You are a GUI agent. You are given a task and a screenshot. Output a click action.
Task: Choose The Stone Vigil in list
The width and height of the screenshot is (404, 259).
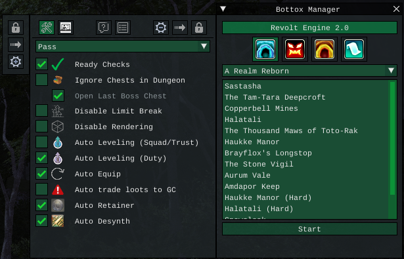point(259,164)
